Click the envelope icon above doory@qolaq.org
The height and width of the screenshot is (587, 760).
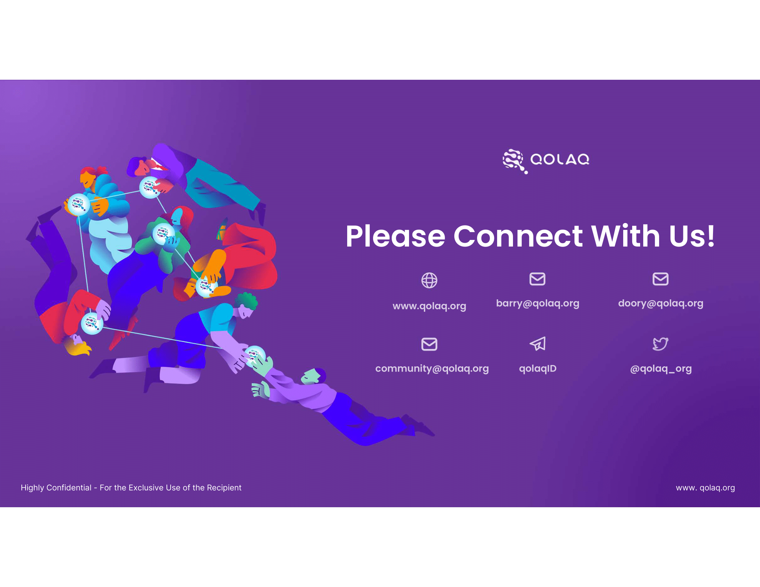click(x=660, y=279)
